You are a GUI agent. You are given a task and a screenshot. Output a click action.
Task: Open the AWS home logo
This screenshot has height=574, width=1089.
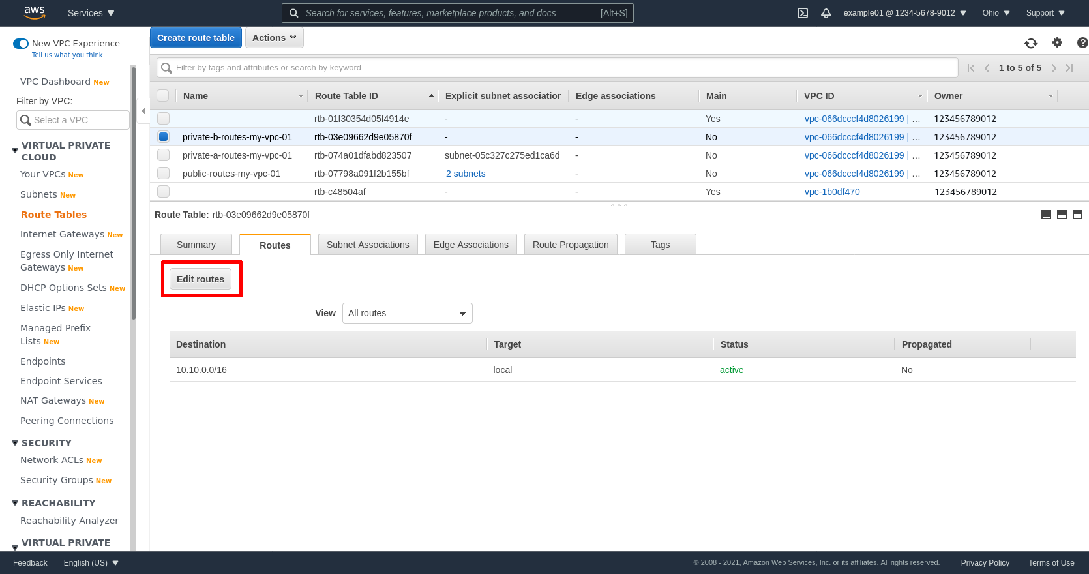click(x=35, y=12)
